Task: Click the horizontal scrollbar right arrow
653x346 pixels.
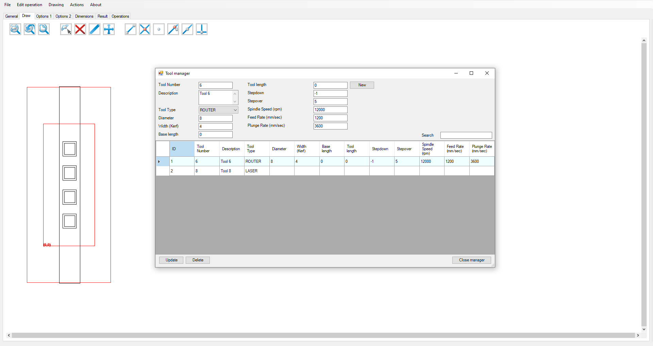Action: [x=638, y=335]
